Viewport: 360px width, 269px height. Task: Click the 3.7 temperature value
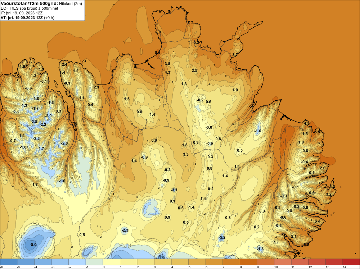(x=235, y=55)
